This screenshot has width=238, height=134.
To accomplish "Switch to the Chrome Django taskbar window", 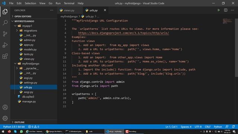I will click(54, 131).
